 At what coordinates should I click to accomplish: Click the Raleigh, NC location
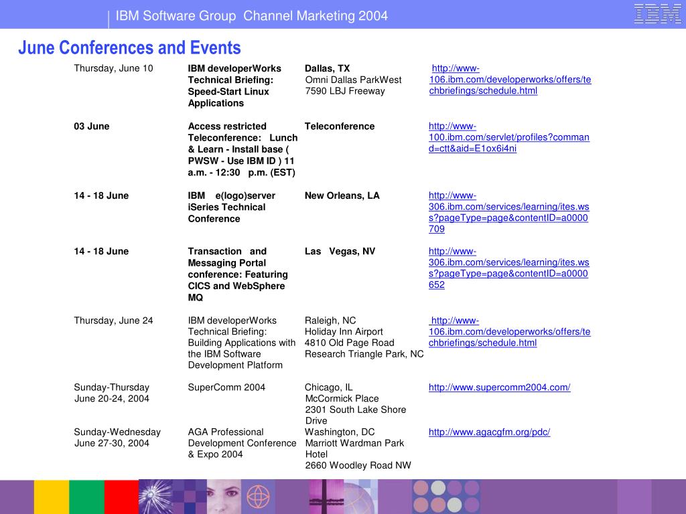point(330,321)
